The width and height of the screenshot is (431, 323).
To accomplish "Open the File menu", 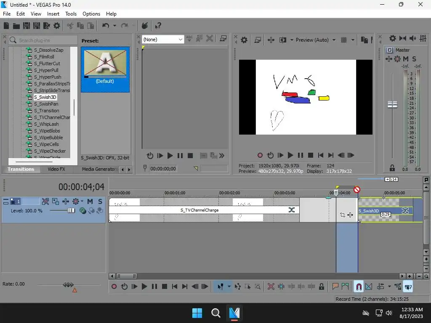I will point(7,14).
